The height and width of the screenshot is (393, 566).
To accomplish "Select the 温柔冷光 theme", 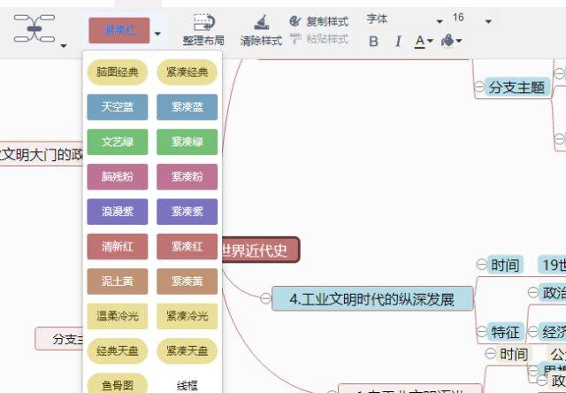I will [118, 316].
